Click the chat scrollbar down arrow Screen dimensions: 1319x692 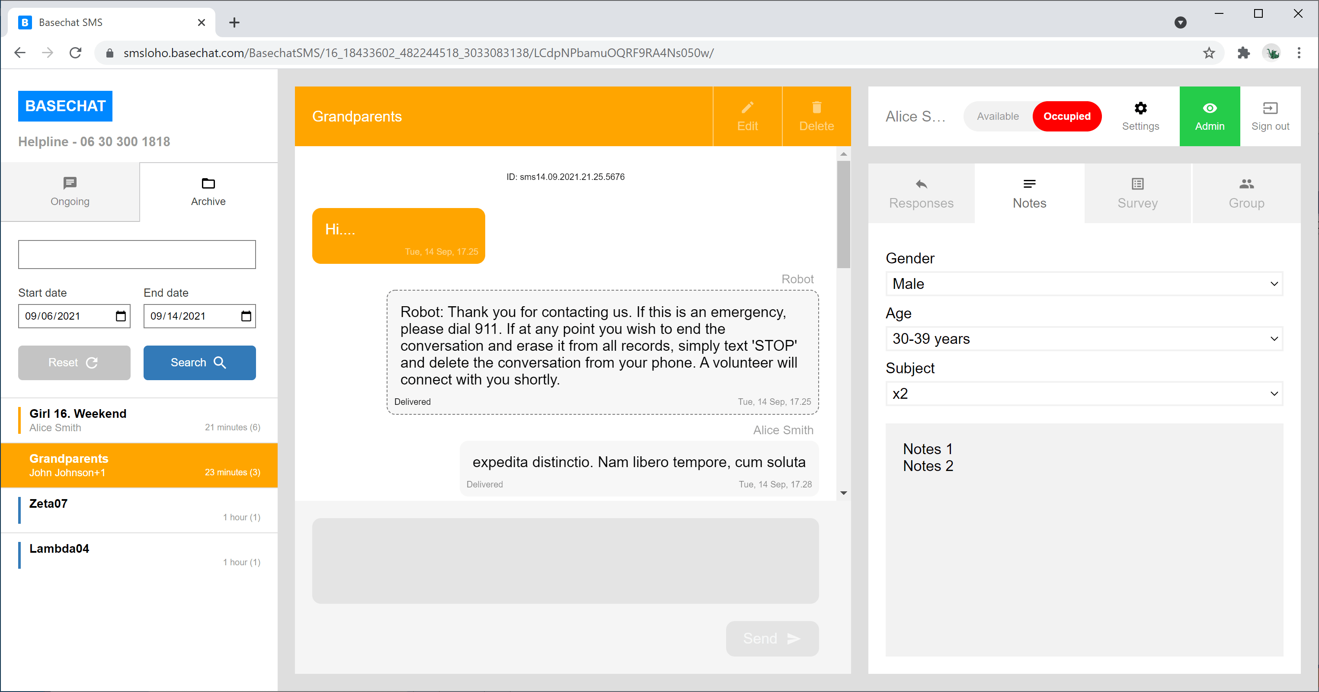(x=843, y=493)
